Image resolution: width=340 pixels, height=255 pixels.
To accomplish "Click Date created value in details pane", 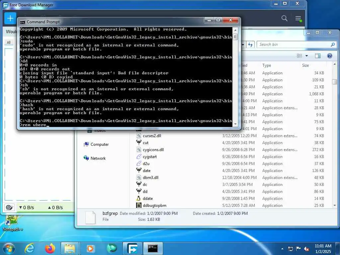I will pyautogui.click(x=232, y=213).
